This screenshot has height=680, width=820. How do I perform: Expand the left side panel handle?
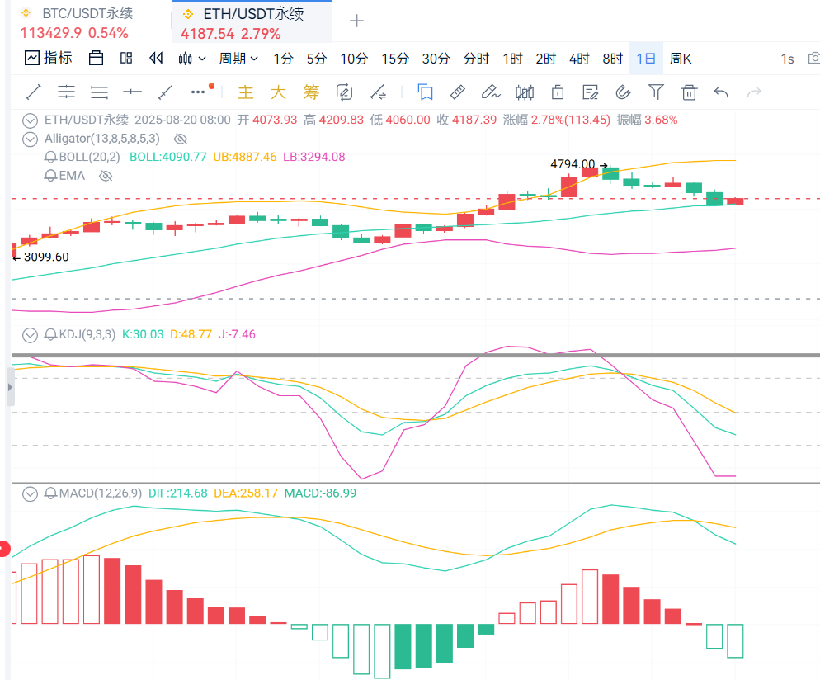10,387
